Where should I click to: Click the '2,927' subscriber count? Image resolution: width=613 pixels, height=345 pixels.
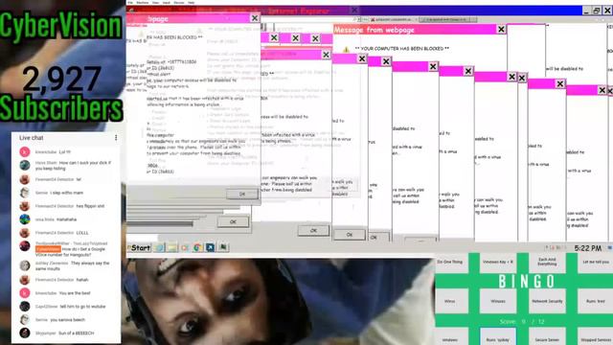pos(61,79)
